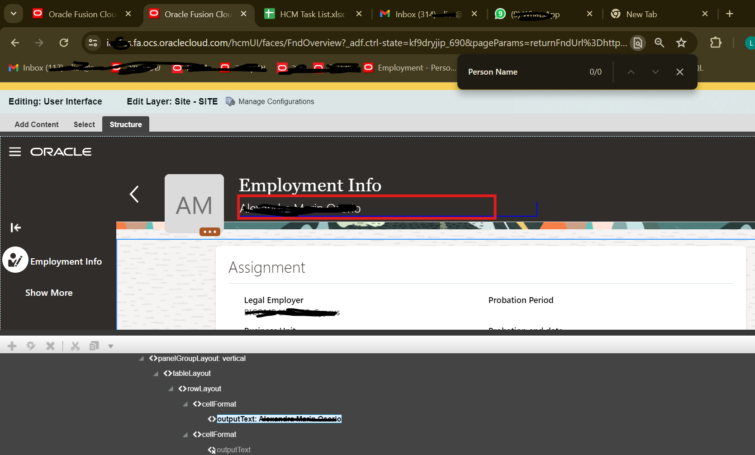
Task: Open the avatar three-dots actions menu
Action: [210, 232]
